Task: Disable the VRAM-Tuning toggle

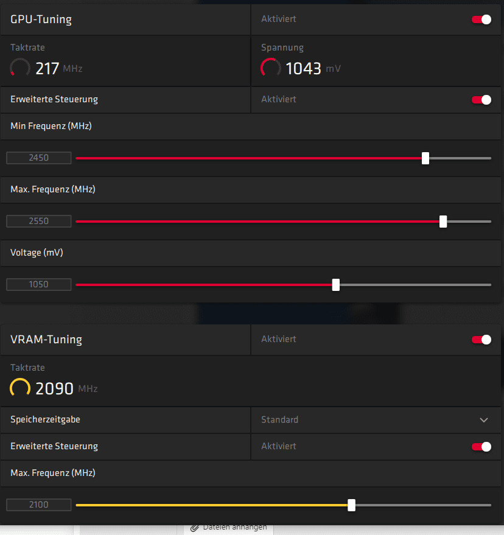Action: point(481,340)
